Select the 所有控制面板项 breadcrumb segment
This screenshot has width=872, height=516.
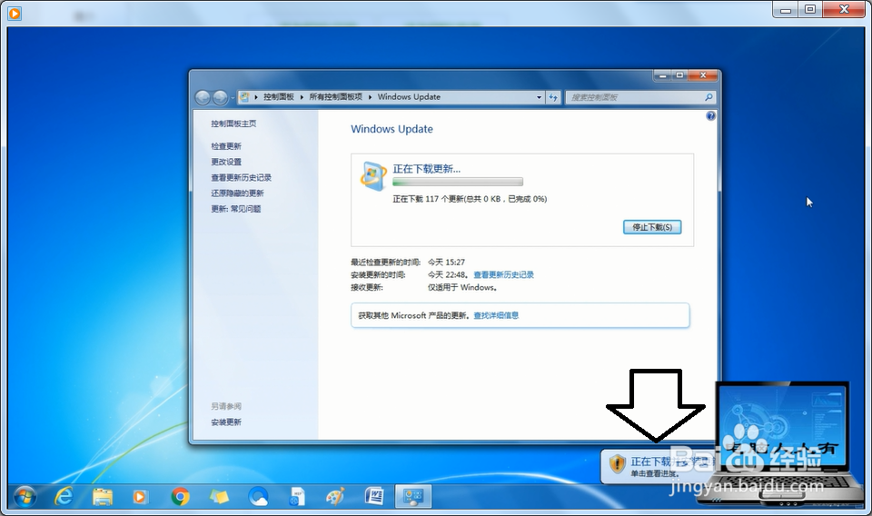point(336,96)
